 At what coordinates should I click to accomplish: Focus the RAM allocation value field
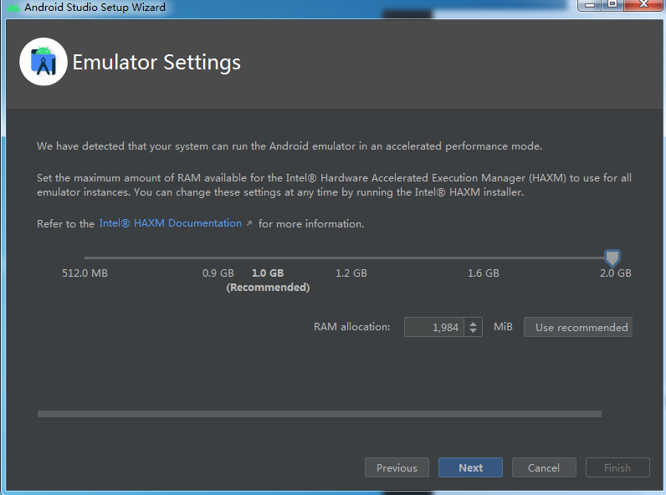(x=434, y=327)
